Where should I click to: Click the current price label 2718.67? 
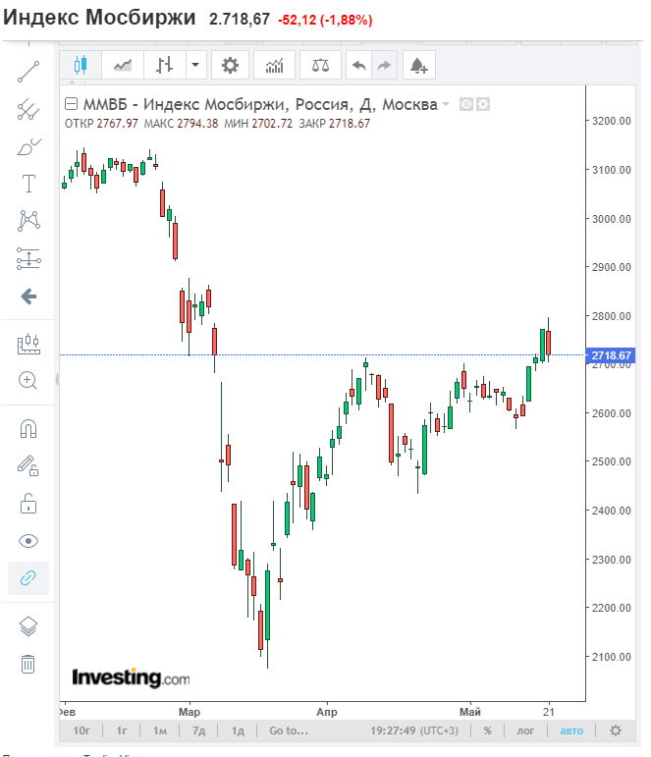click(x=611, y=355)
